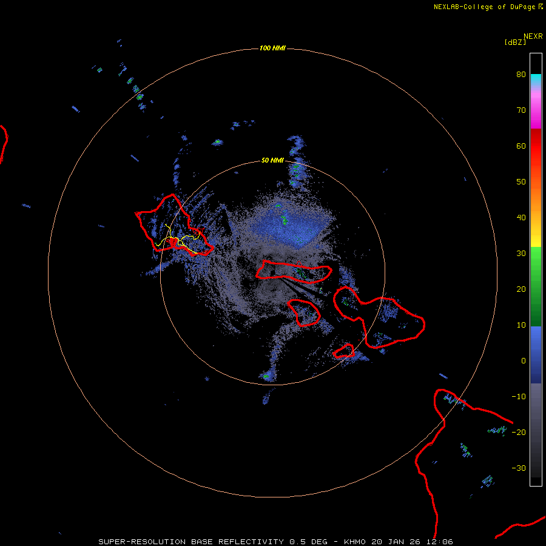This screenshot has height=546, width=546.
Task: Select the 20 value on the dBZ scale
Action: point(521,289)
